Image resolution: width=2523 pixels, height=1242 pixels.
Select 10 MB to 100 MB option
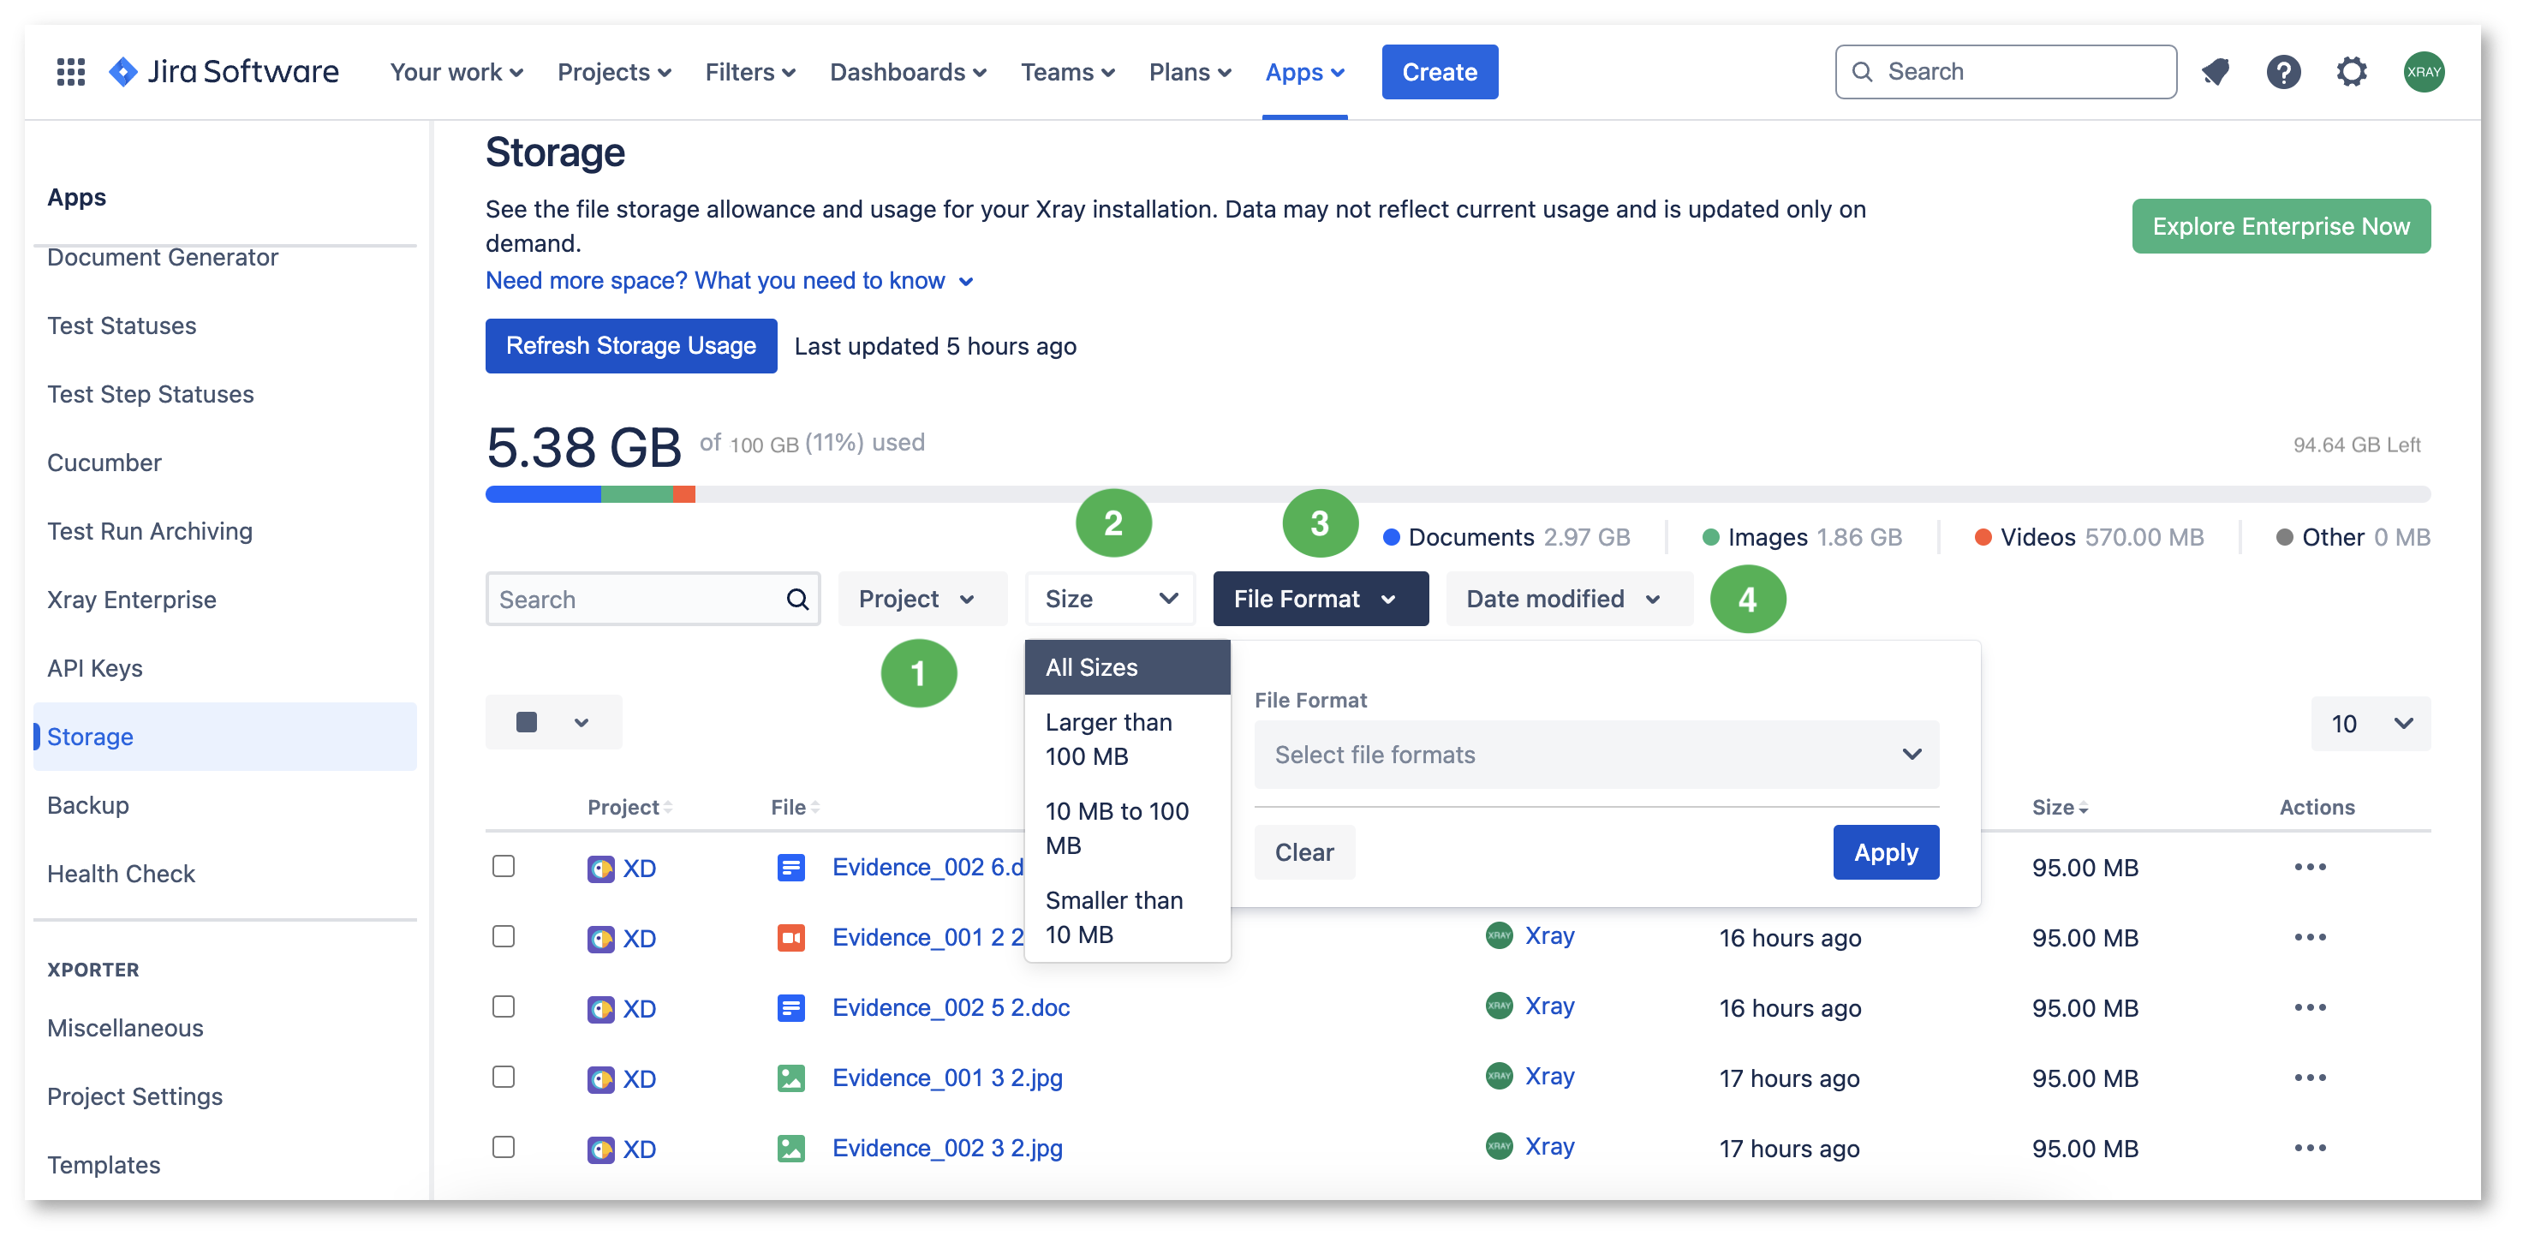(1127, 828)
